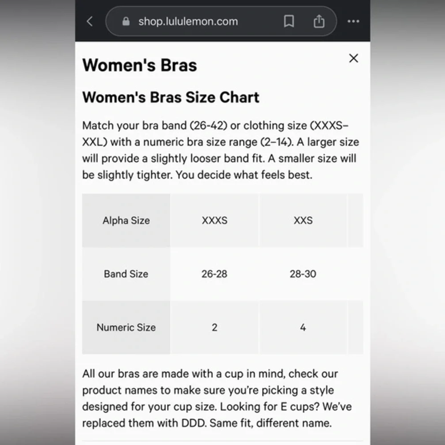Select the '28-30' band size cell

pyautogui.click(x=303, y=274)
